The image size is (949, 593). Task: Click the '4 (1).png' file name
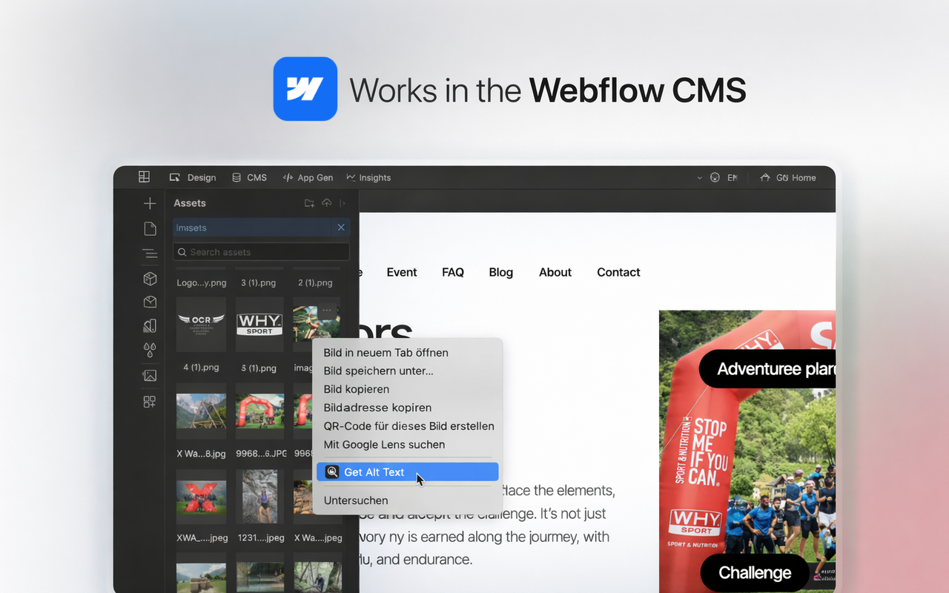pos(202,368)
